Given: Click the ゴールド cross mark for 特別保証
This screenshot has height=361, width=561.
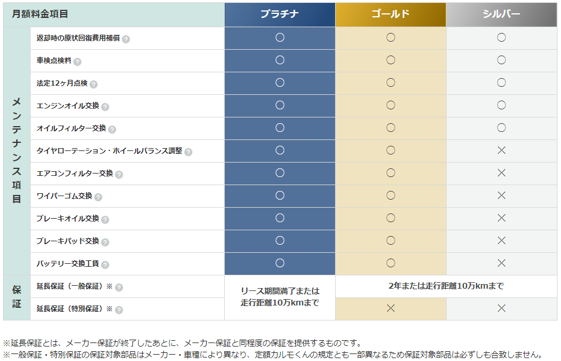Looking at the screenshot, I should tap(391, 308).
